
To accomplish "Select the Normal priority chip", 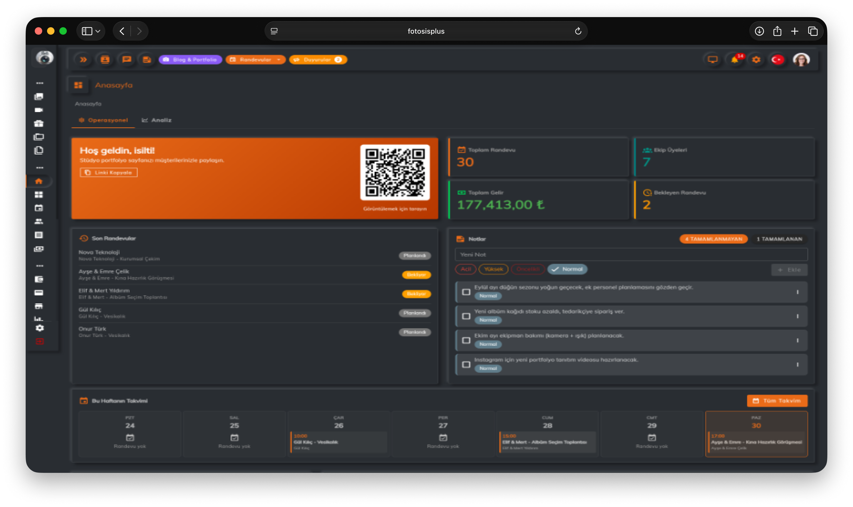I will [x=567, y=269].
